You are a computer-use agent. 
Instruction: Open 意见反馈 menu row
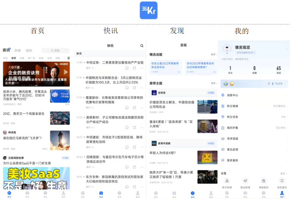(x=254, y=150)
